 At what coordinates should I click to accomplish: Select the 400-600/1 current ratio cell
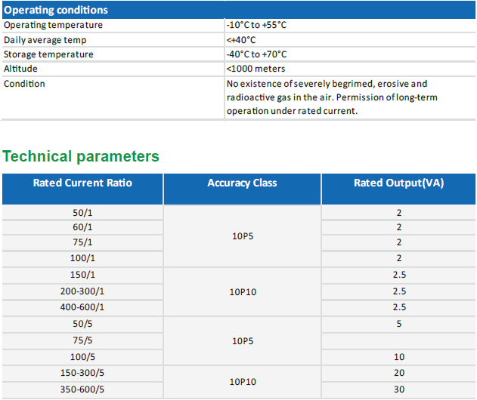tap(82, 307)
